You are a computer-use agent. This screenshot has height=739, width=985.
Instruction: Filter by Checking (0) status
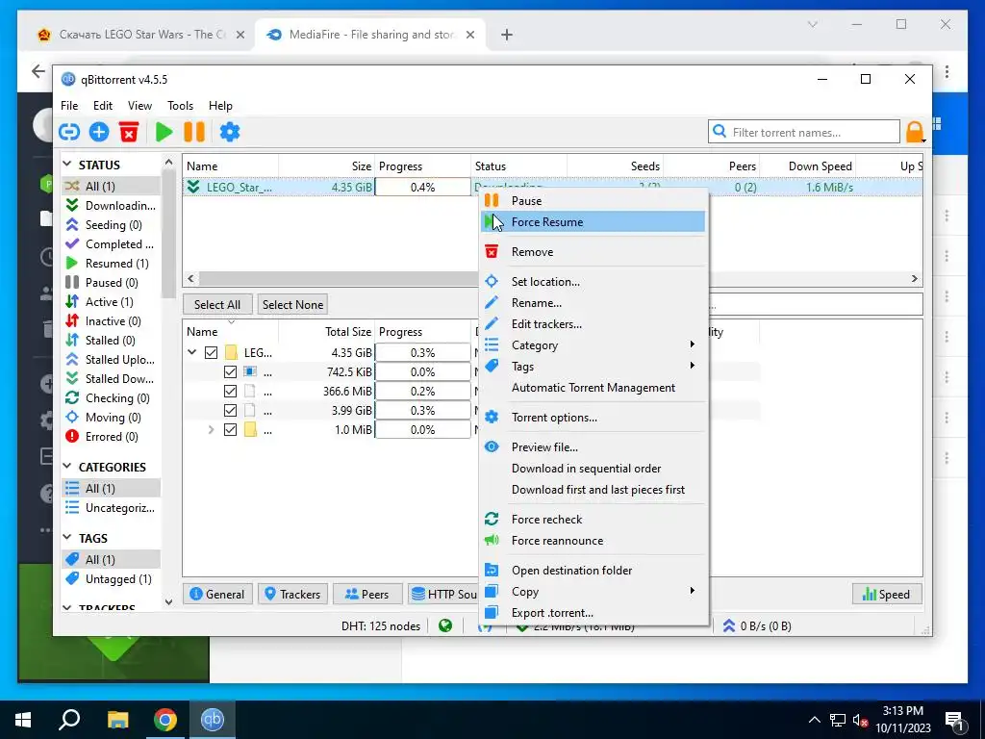pos(112,398)
